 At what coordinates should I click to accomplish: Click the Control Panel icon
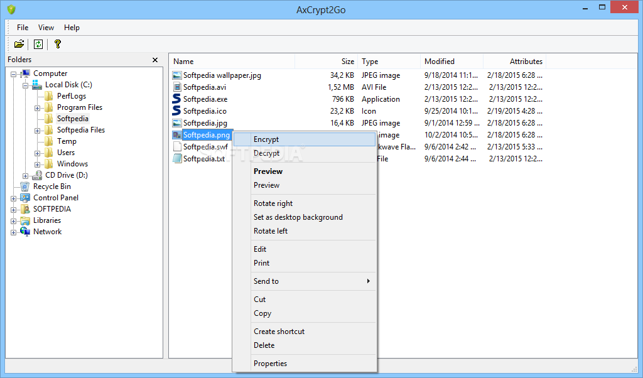coord(25,198)
